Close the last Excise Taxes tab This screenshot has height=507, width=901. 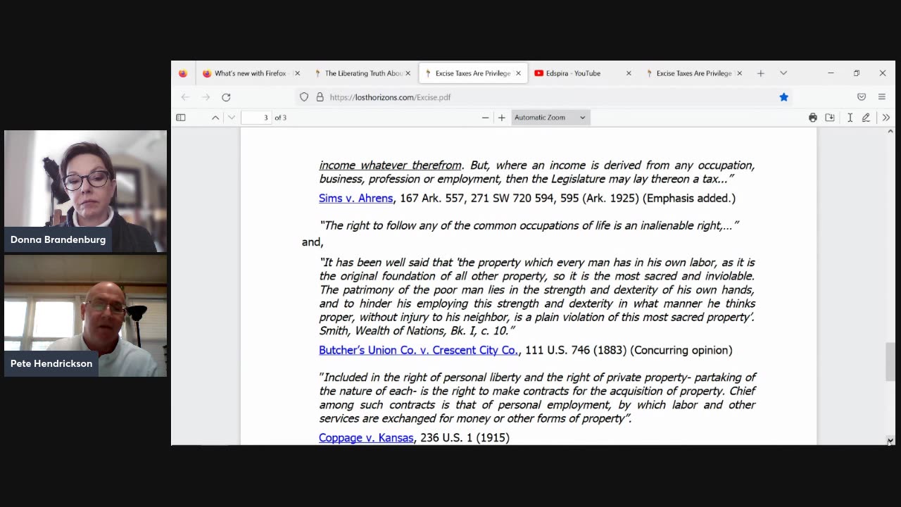(x=739, y=73)
